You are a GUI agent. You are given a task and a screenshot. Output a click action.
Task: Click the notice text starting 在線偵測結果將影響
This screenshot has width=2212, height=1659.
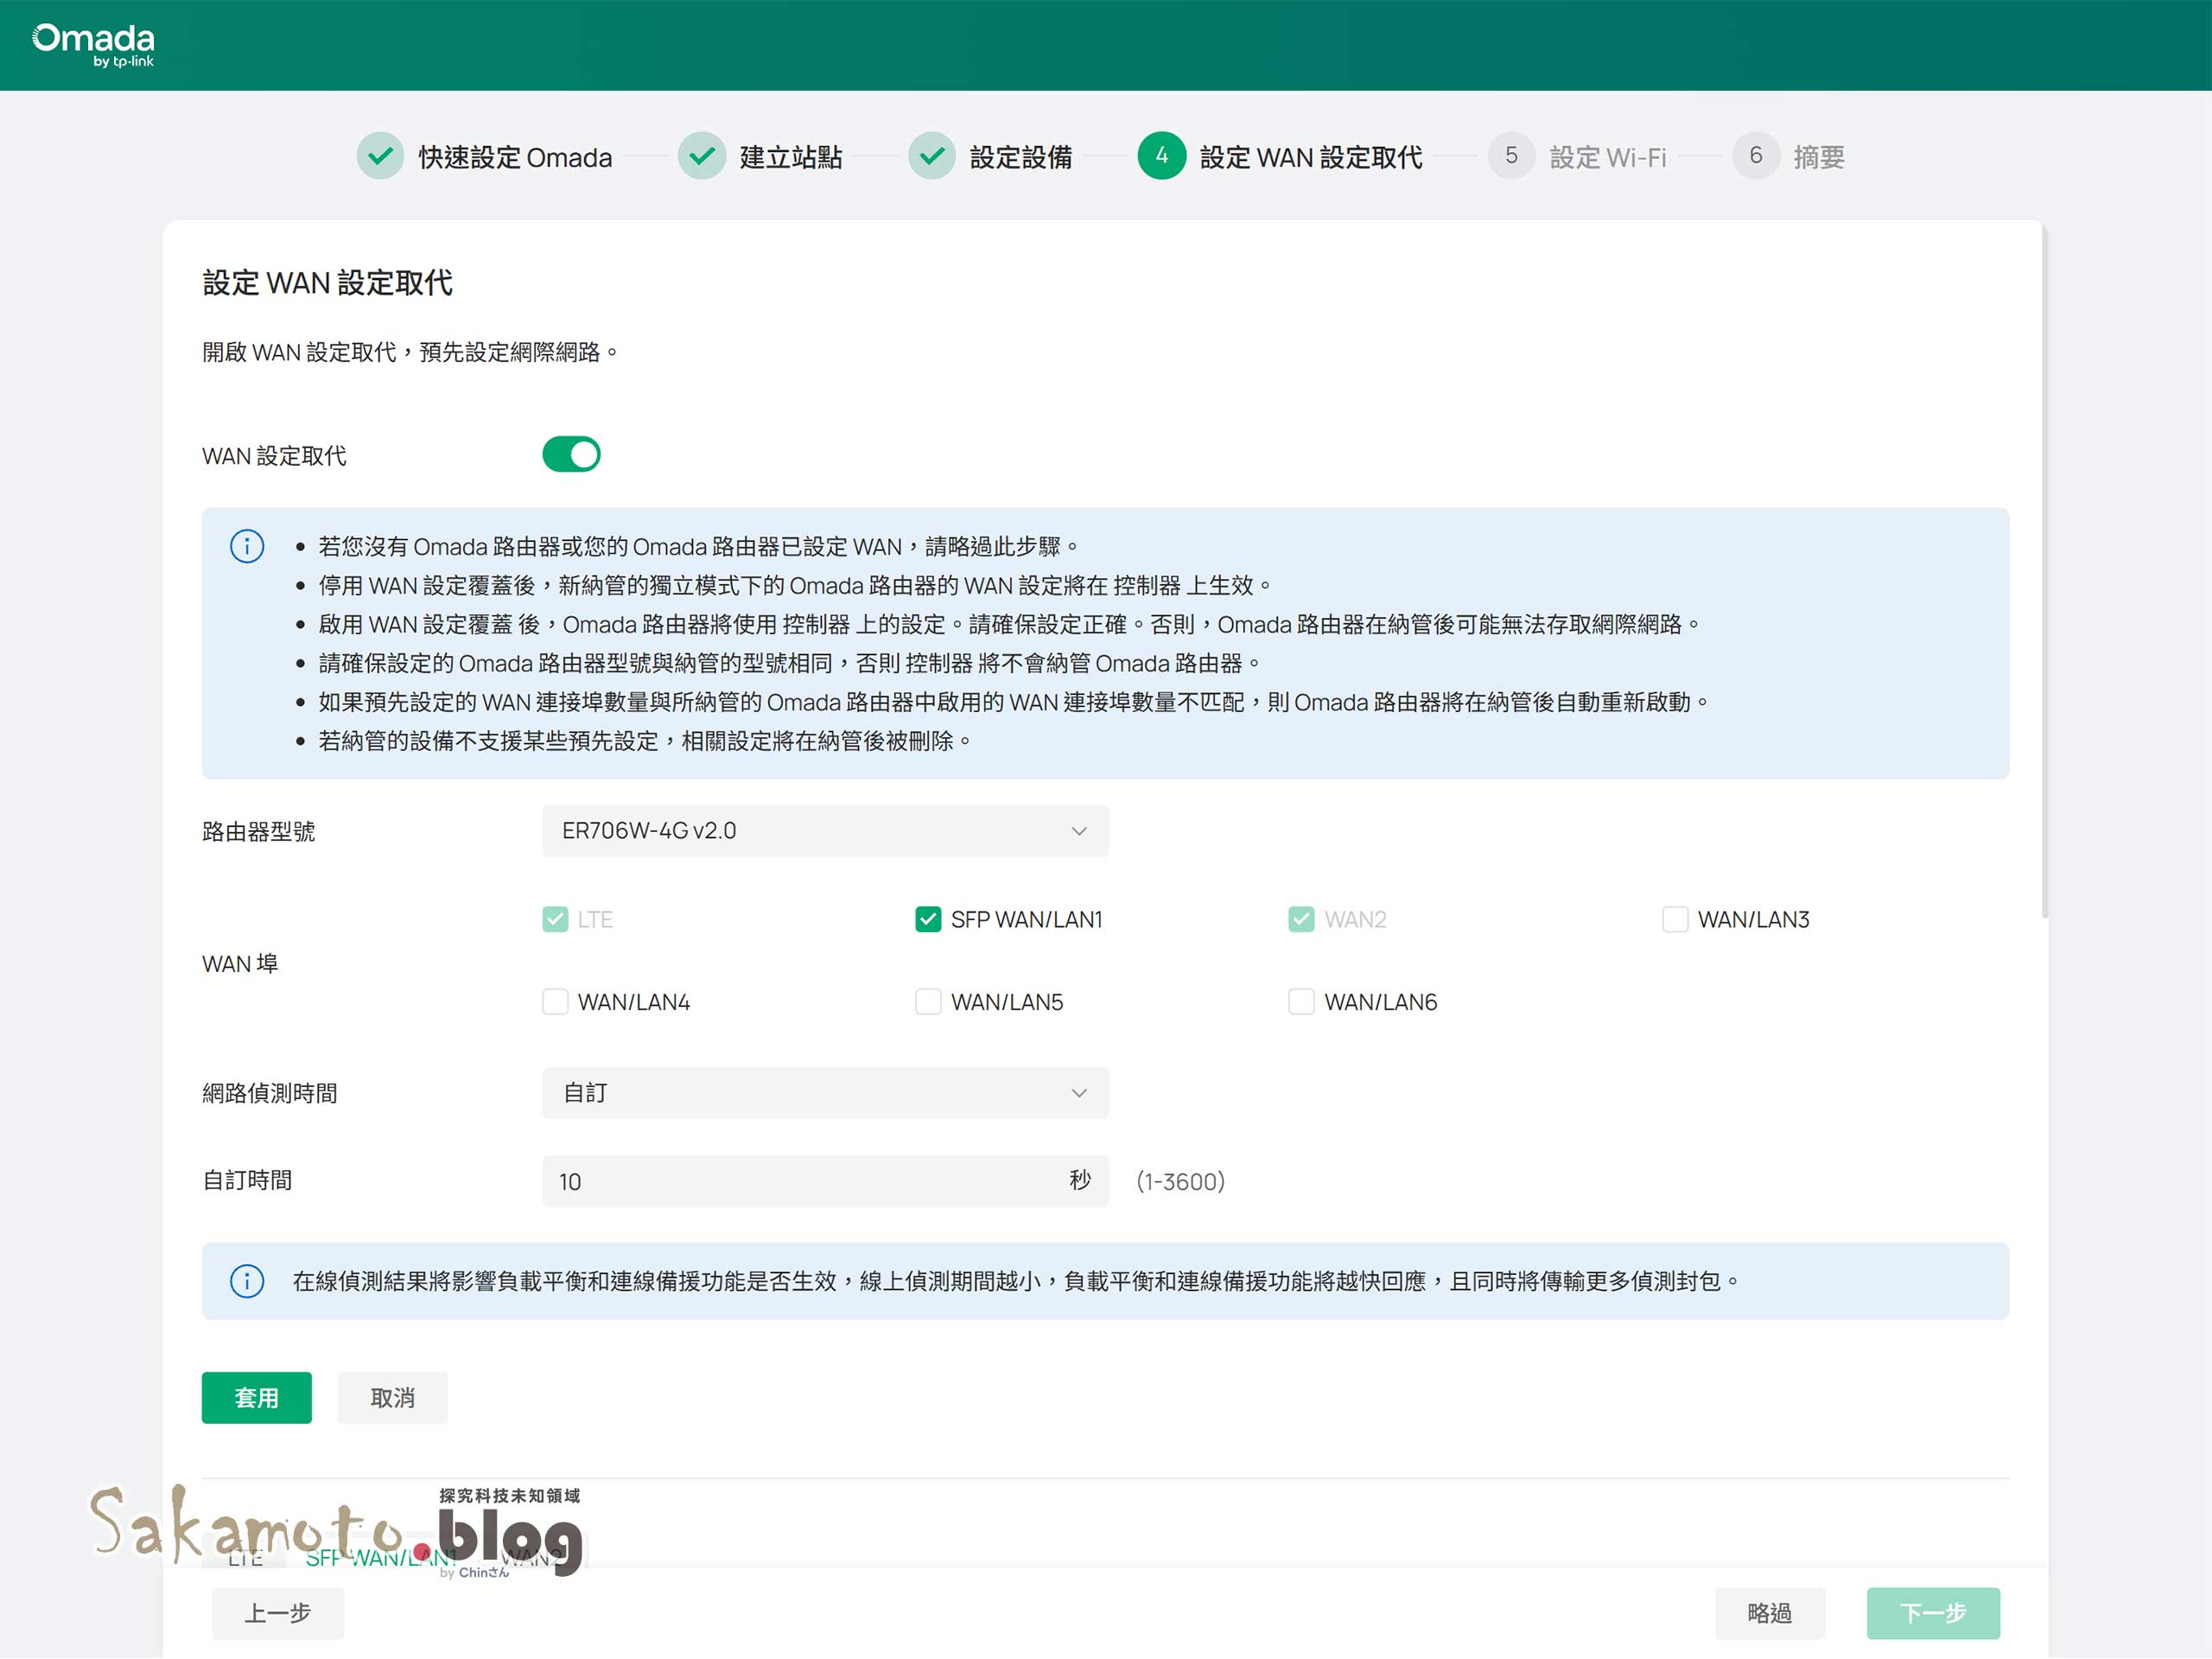1016,1281
